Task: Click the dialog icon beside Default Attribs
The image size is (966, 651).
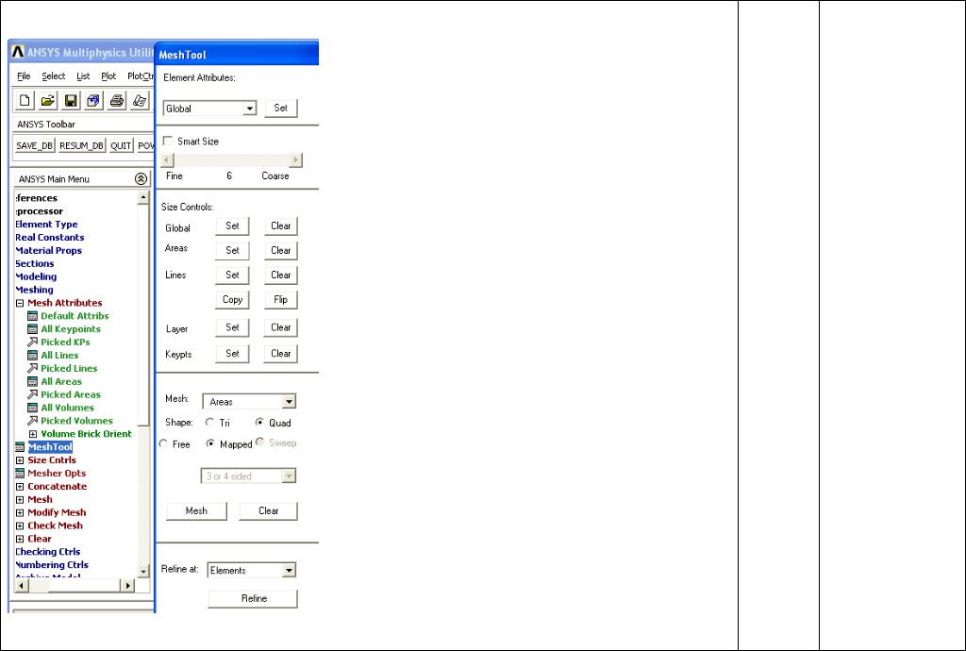Action: coord(33,316)
